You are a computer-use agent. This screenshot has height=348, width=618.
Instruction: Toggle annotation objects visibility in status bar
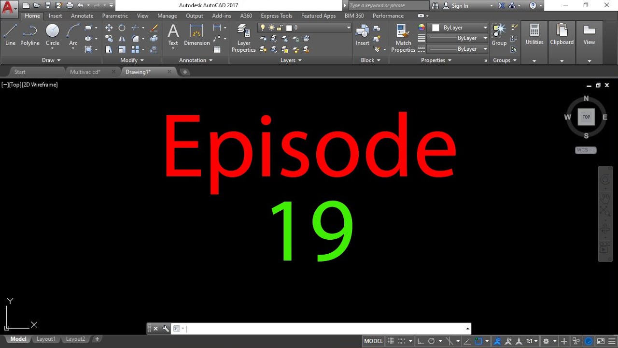click(497, 341)
